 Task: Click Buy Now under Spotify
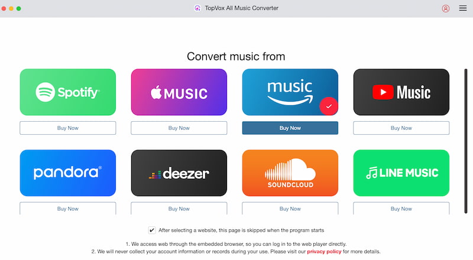[68, 128]
